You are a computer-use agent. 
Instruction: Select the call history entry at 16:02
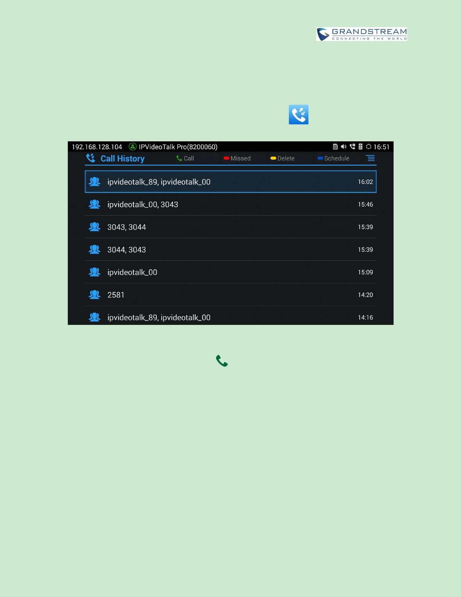[230, 182]
